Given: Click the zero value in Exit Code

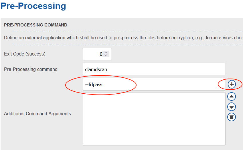Looking at the screenshot, I should coord(101,54).
